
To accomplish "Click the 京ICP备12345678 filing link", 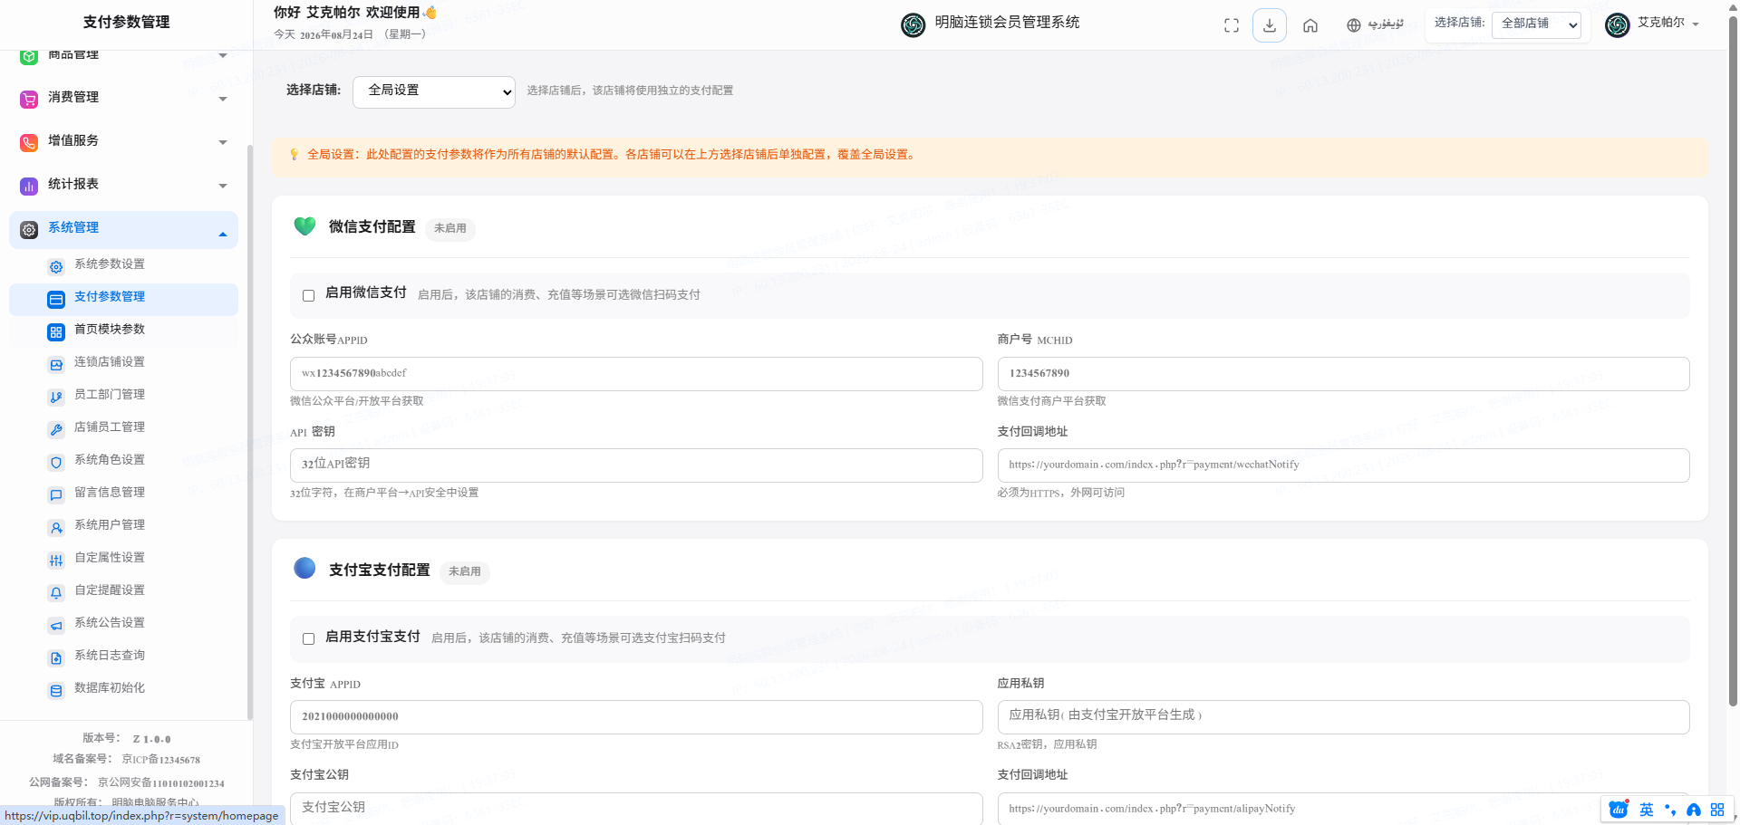I will [x=161, y=760].
